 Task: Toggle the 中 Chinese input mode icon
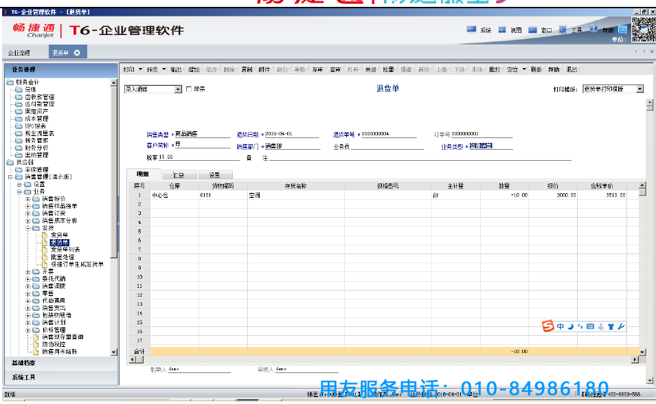(561, 326)
